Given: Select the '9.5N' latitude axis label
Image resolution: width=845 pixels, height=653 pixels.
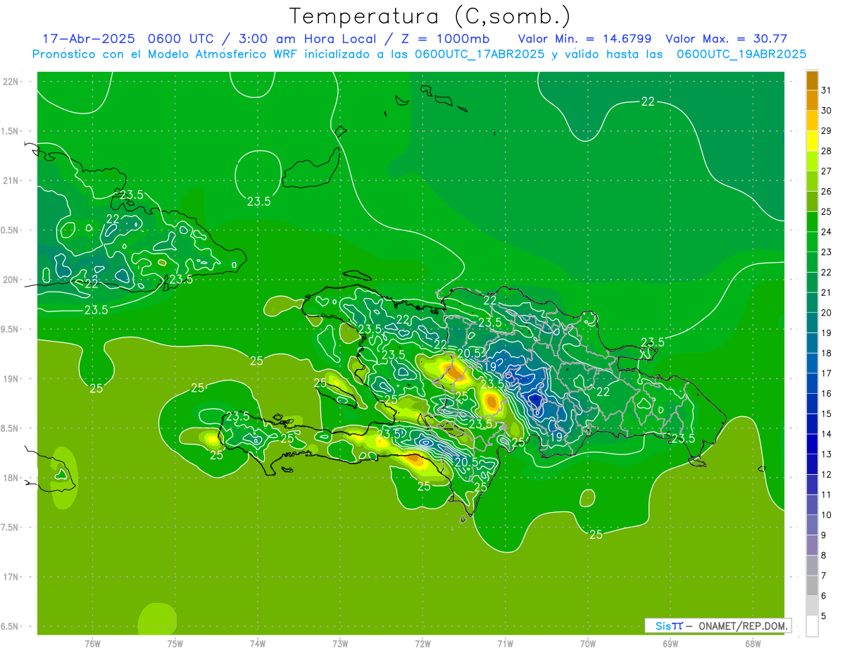Looking at the screenshot, I should [x=10, y=329].
